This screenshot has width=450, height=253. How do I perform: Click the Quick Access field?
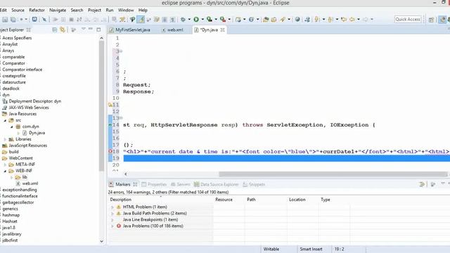tap(408, 20)
